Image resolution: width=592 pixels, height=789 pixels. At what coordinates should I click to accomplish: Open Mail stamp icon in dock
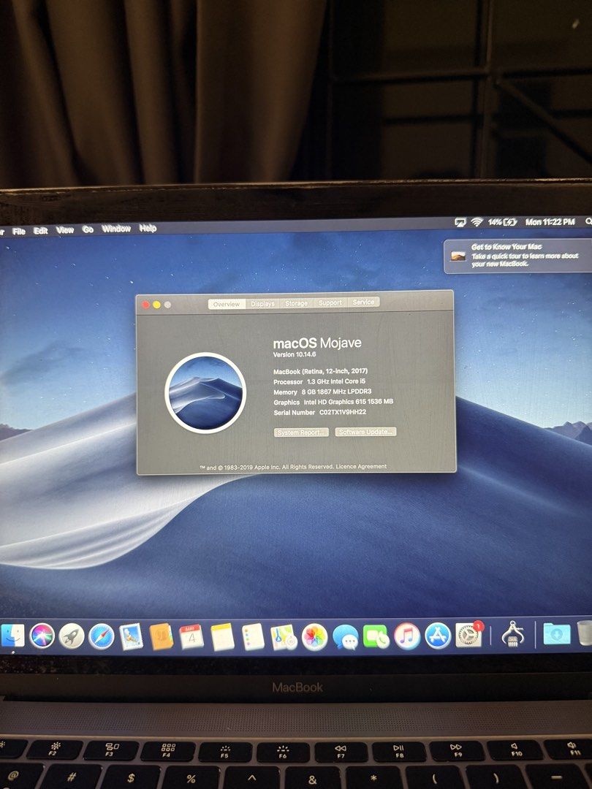point(131,636)
